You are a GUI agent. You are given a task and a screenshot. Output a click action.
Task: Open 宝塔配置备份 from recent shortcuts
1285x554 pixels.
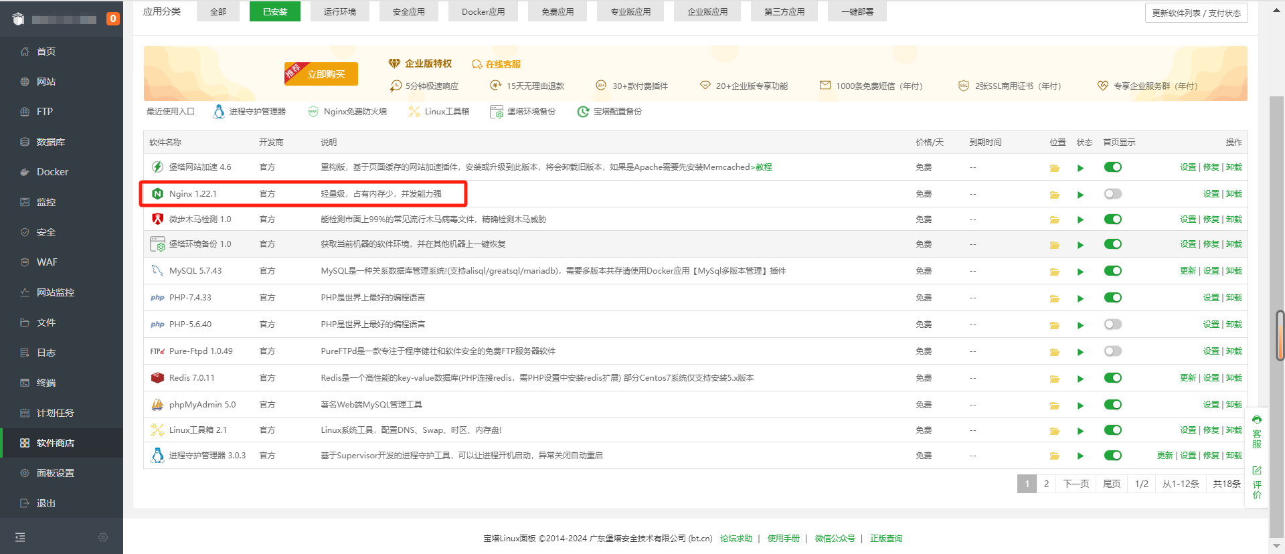coord(610,112)
